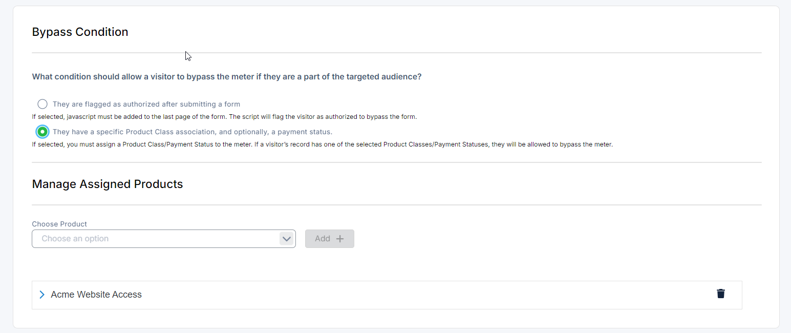Click blank middle area of Acme Website Access row
This screenshot has width=791, height=333.
pyautogui.click(x=410, y=295)
